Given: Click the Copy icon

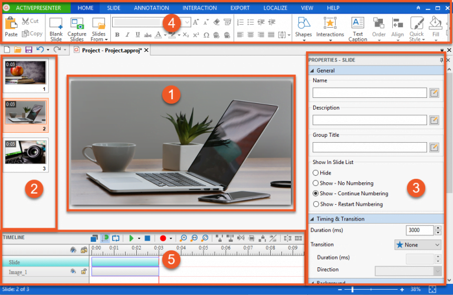Looking at the screenshot, I should (25, 34).
